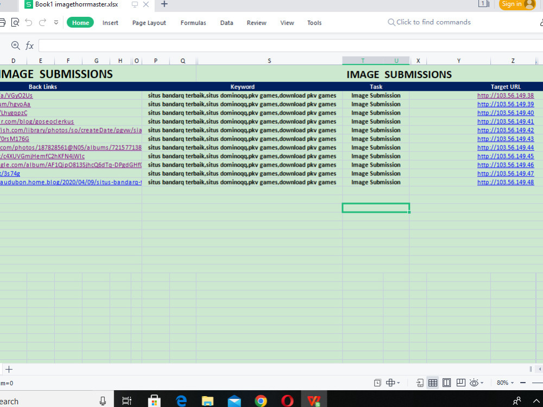This screenshot has height=407, width=543.
Task: Select column Y header
Action: [459, 61]
